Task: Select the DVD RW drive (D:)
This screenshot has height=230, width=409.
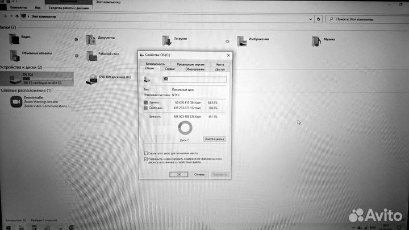Action: click(92, 77)
